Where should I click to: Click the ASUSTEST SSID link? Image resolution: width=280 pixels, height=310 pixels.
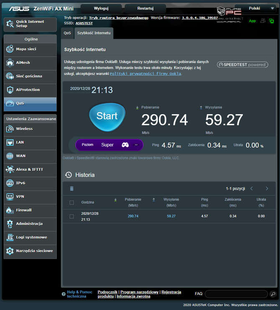[84, 23]
